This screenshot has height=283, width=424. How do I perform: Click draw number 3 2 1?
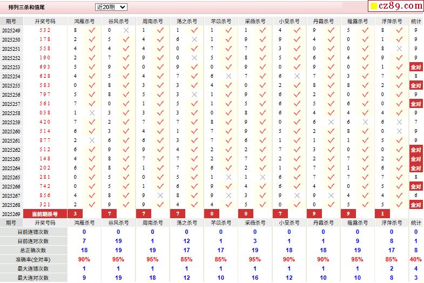click(45, 205)
